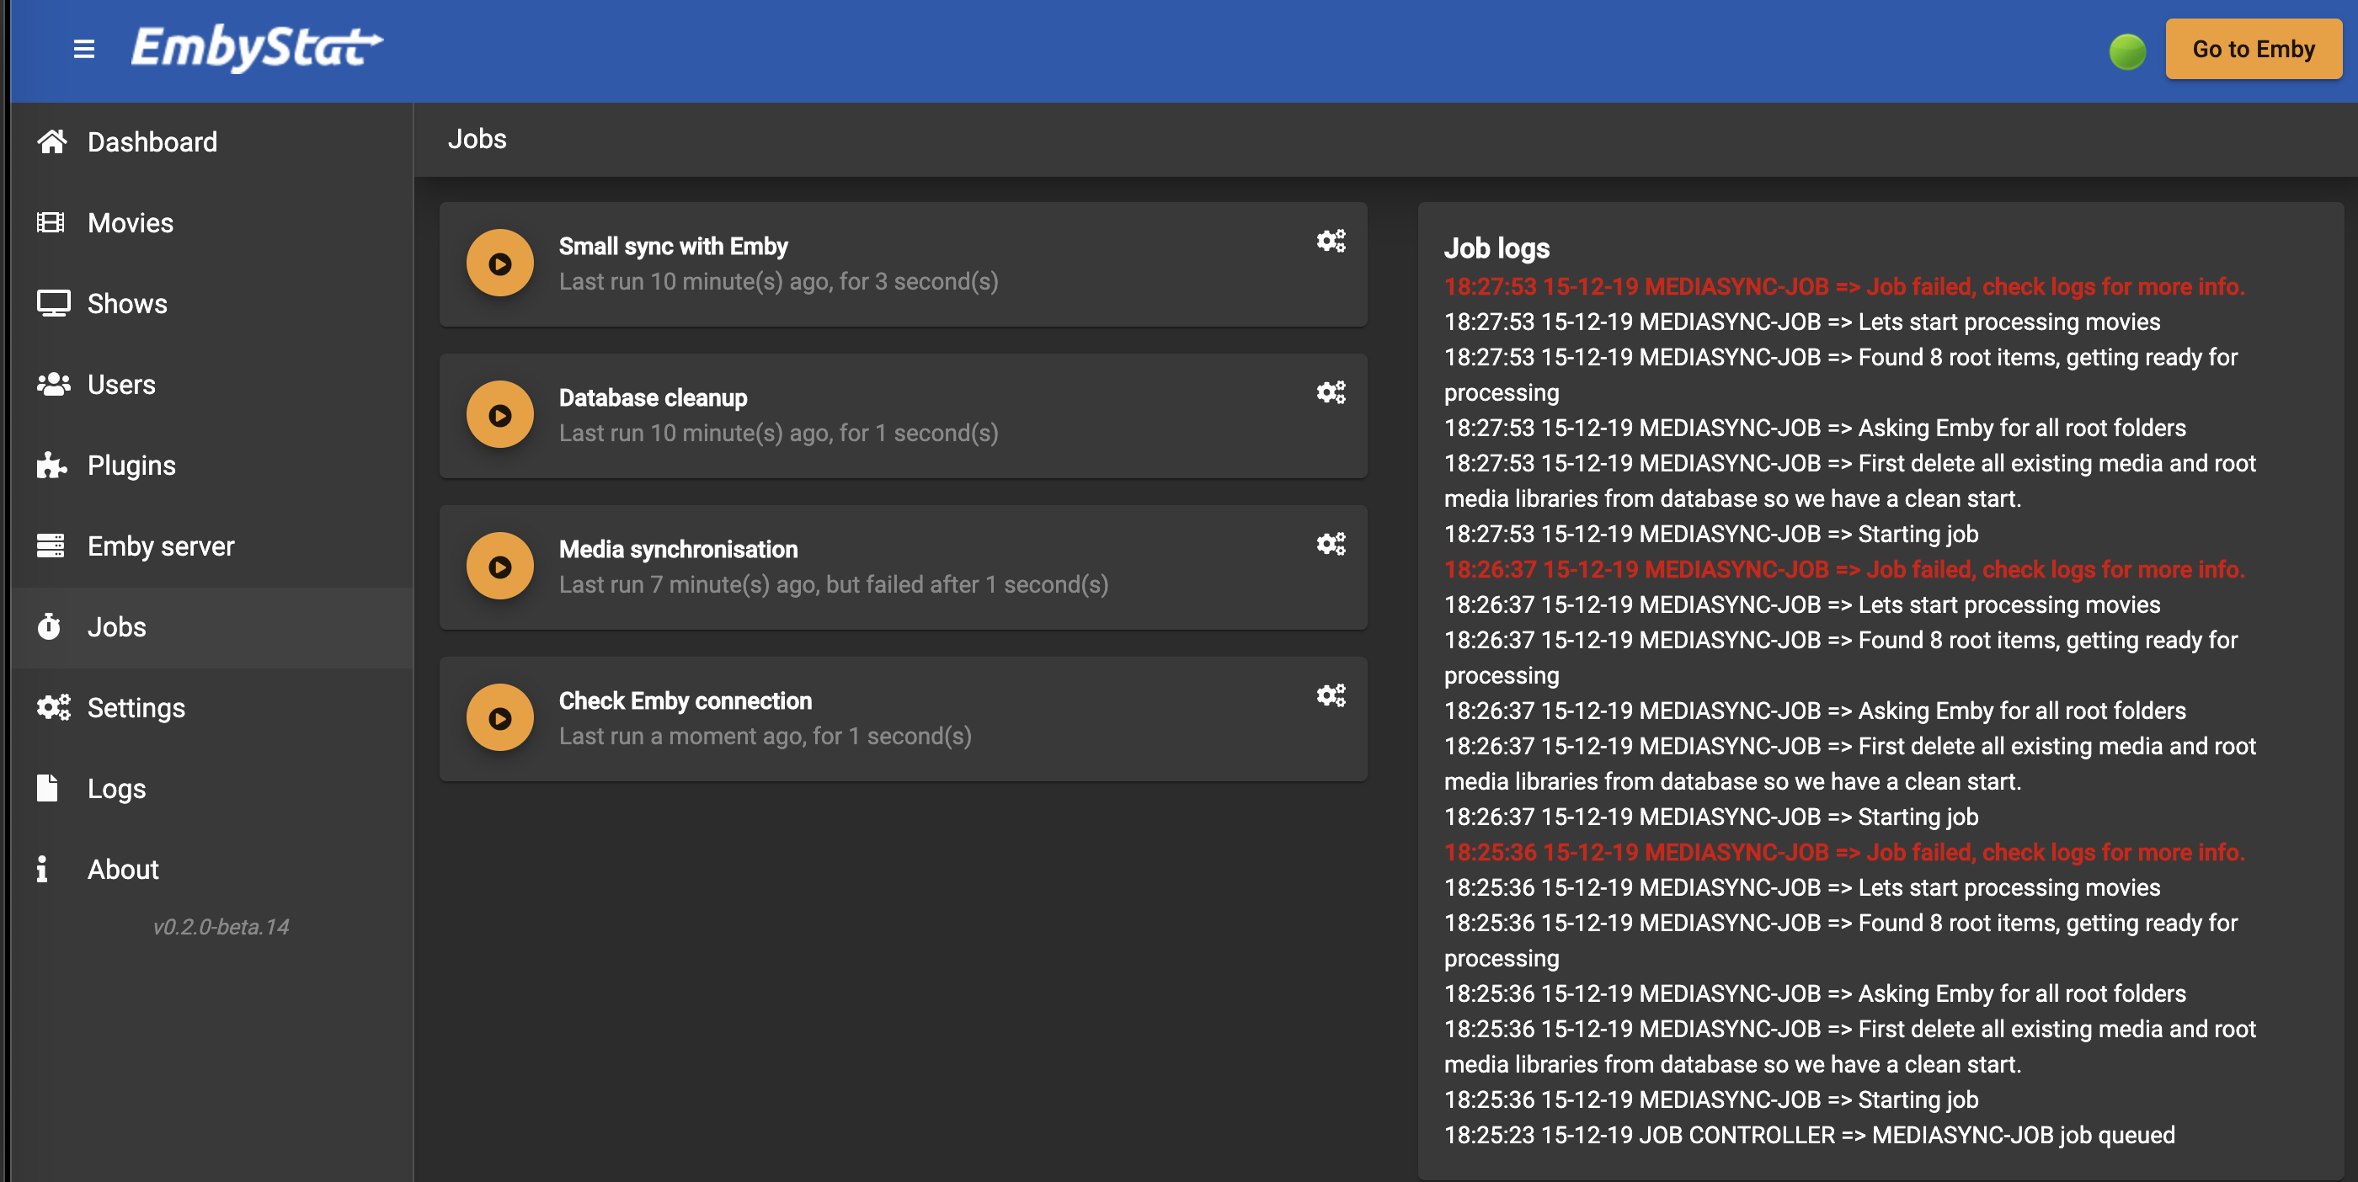
Task: Open the About page
Action: click(122, 869)
